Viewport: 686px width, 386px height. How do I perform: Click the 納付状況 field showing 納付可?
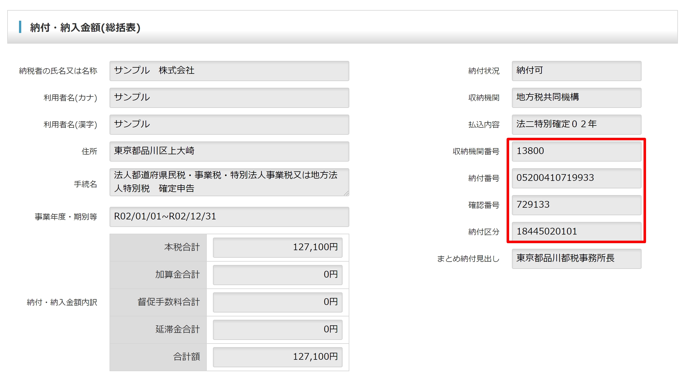click(x=576, y=71)
